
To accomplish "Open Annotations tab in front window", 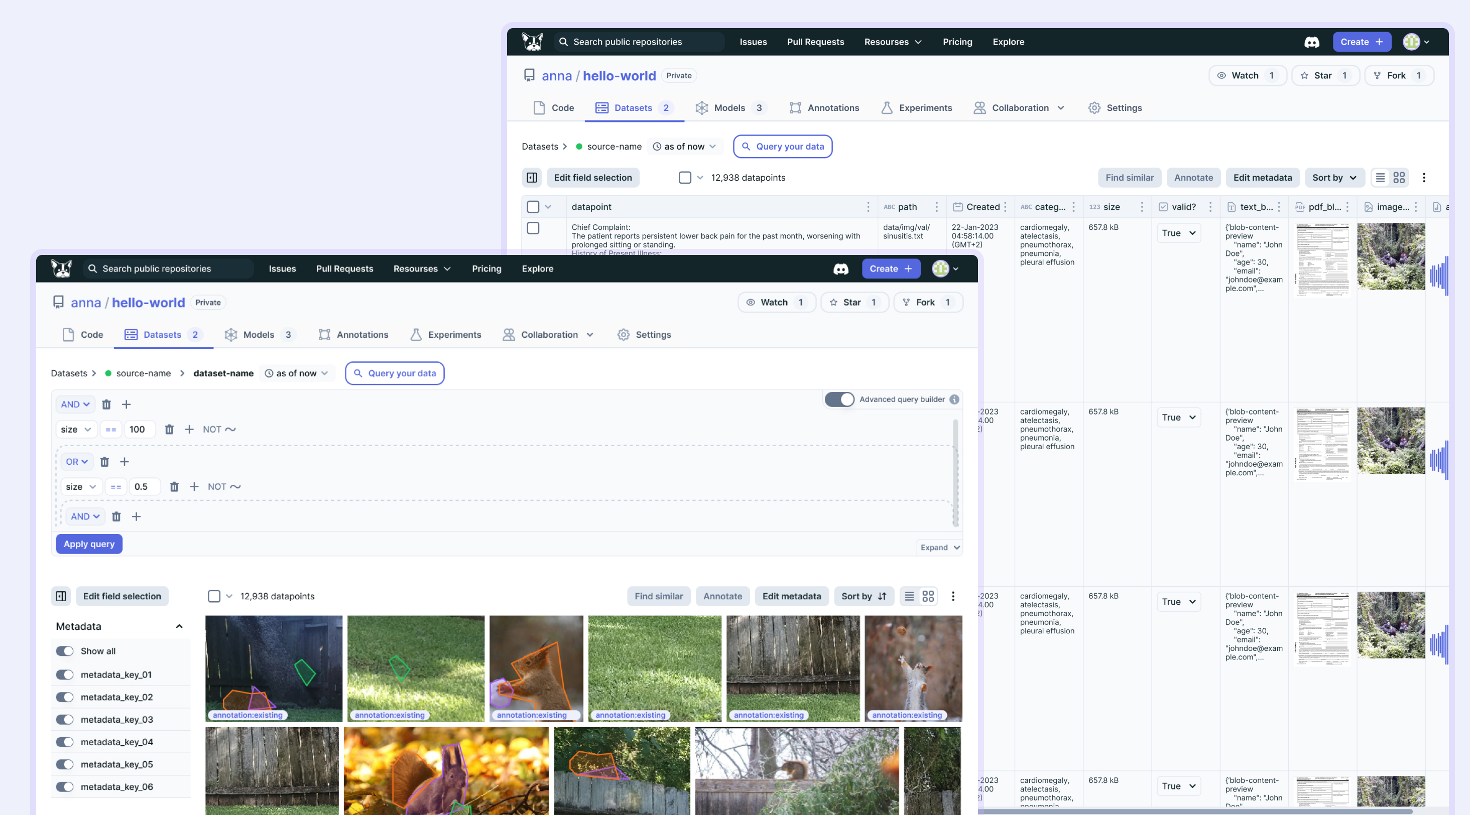I will pos(354,335).
